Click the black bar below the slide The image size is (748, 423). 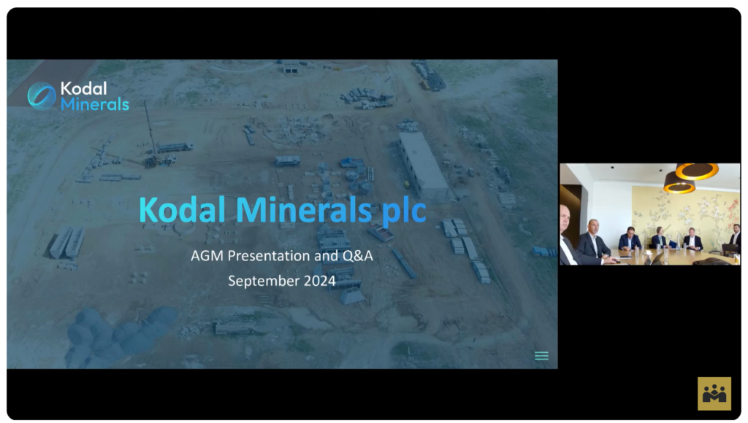click(x=282, y=394)
